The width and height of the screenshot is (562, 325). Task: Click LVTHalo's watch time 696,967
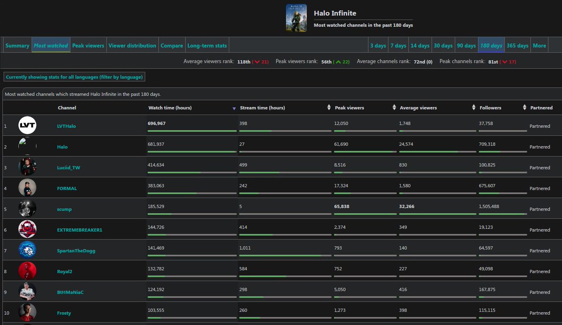(157, 123)
